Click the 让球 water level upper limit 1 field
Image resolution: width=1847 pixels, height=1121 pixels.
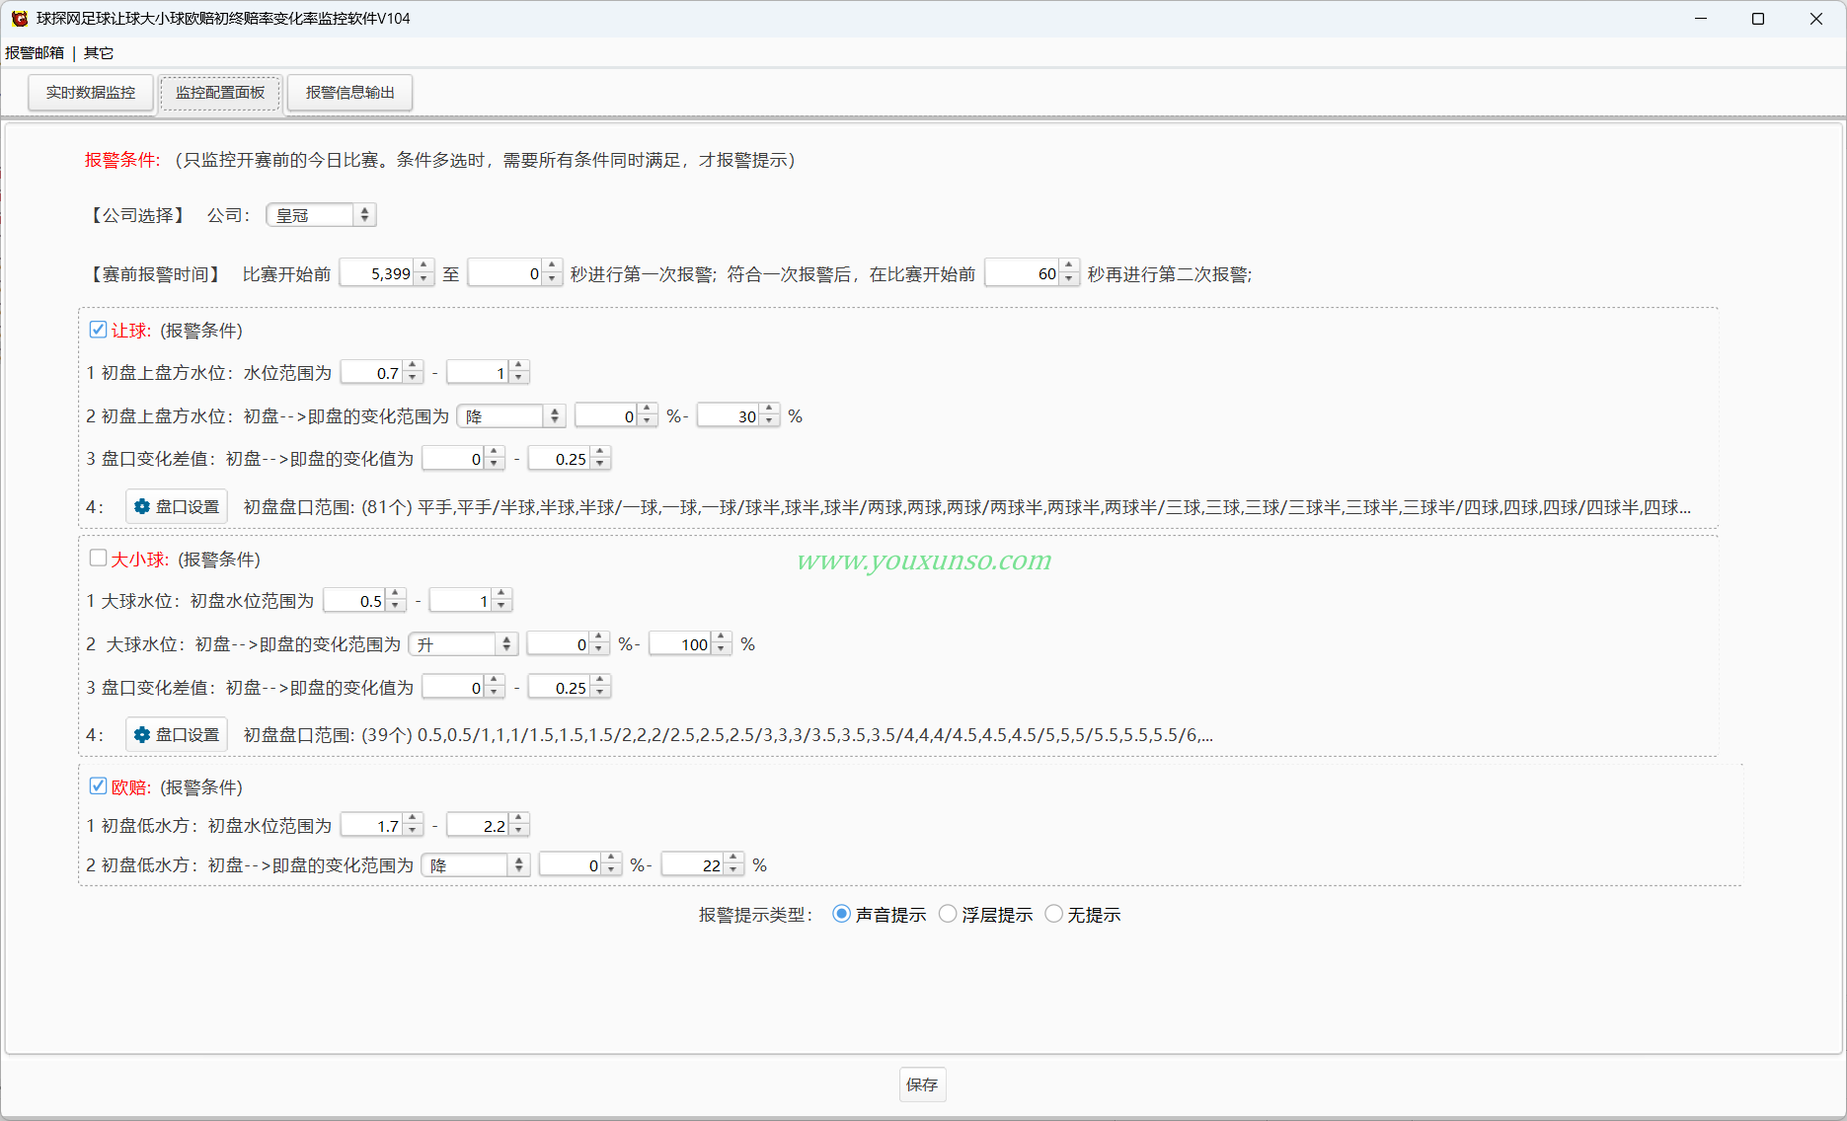point(478,373)
